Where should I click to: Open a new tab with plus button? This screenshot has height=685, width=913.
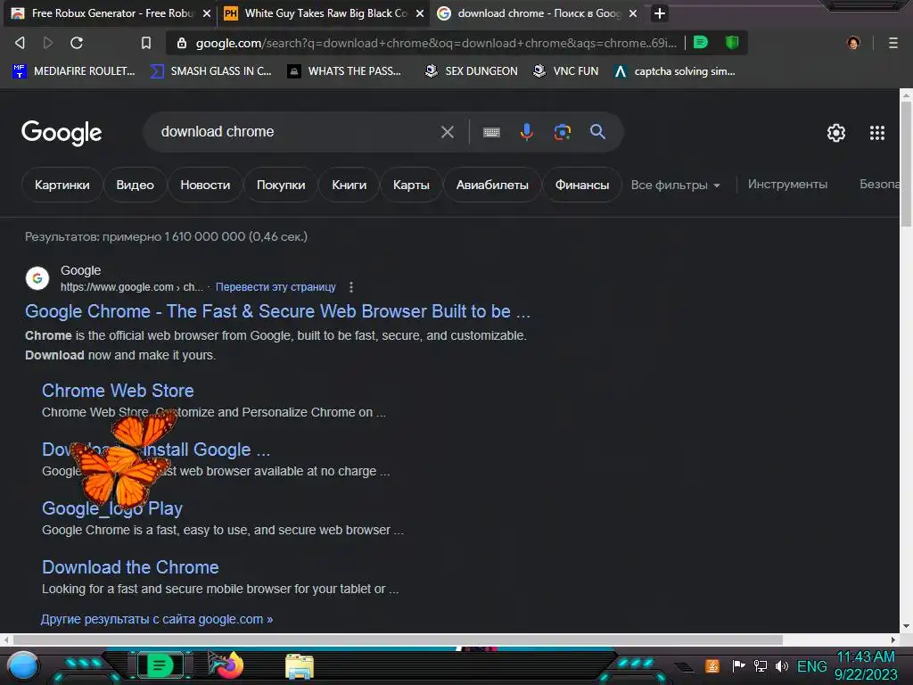pos(659,12)
